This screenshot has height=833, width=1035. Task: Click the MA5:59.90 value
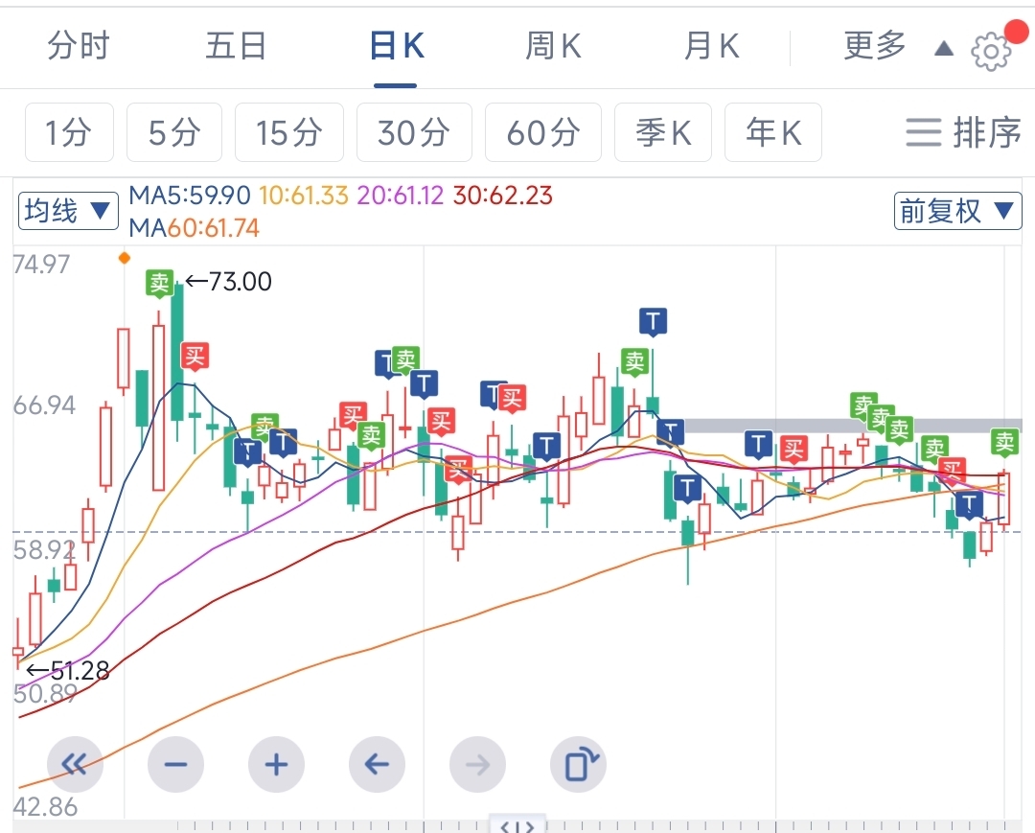click(190, 196)
